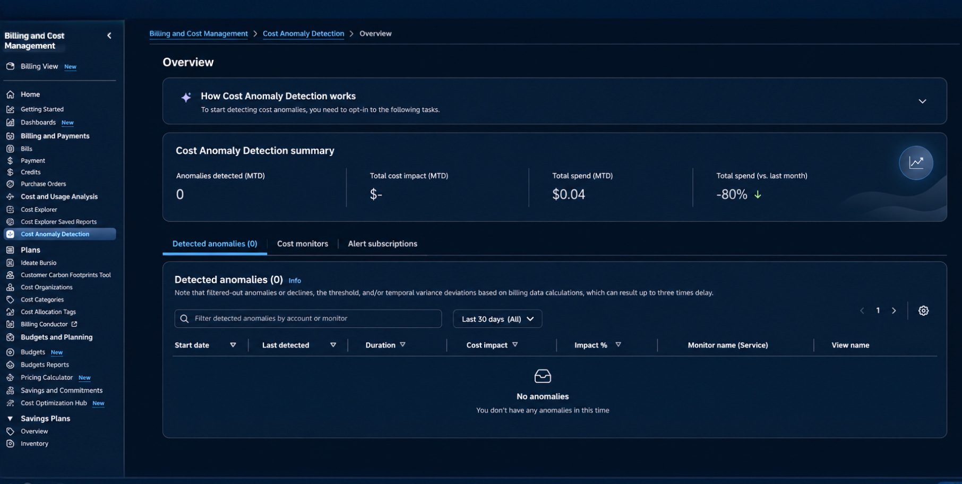This screenshot has height=484, width=962.
Task: Click the Pricing Calculator icon
Action: point(10,378)
